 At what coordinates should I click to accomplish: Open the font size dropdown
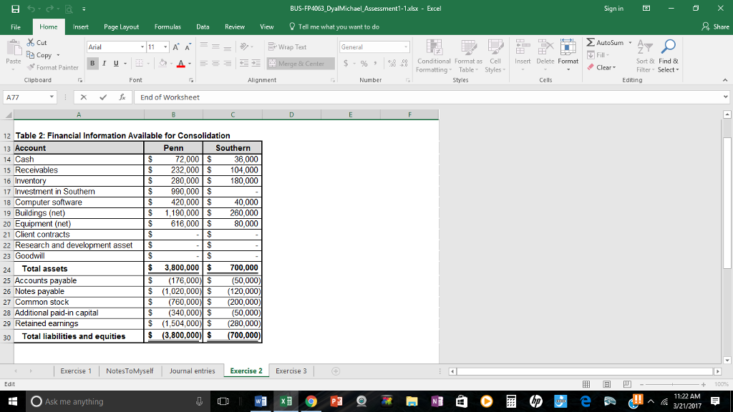coord(165,46)
